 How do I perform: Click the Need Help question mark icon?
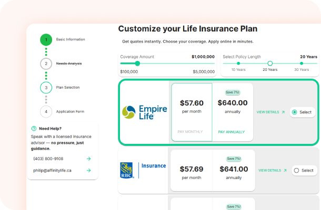(x=34, y=128)
